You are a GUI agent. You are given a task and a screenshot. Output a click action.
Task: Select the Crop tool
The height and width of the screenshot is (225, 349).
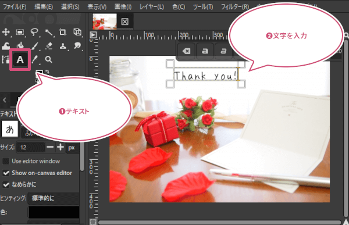pyautogui.click(x=63, y=33)
